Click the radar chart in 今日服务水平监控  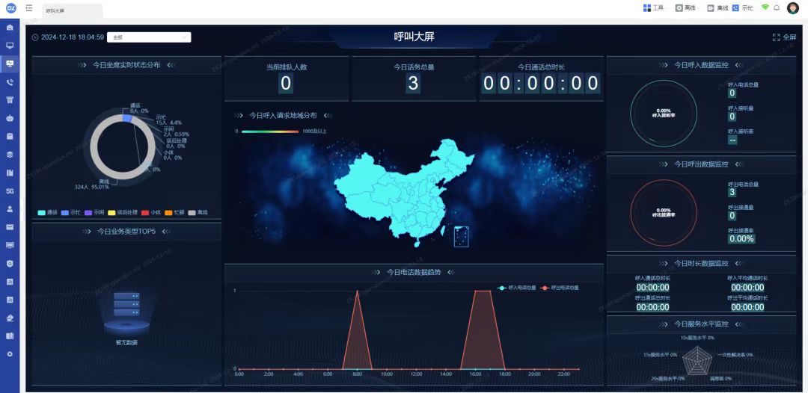click(x=697, y=361)
